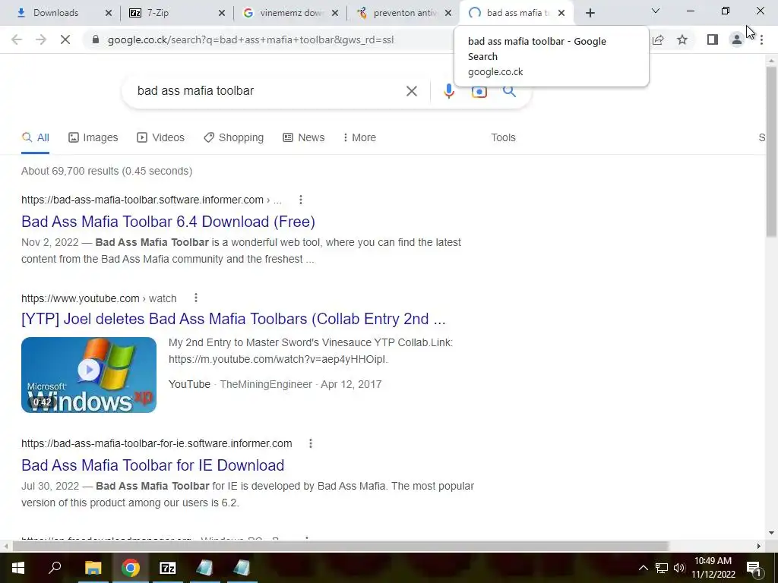This screenshot has height=583, width=778.
Task: Go back to the previous page
Action: point(17,39)
